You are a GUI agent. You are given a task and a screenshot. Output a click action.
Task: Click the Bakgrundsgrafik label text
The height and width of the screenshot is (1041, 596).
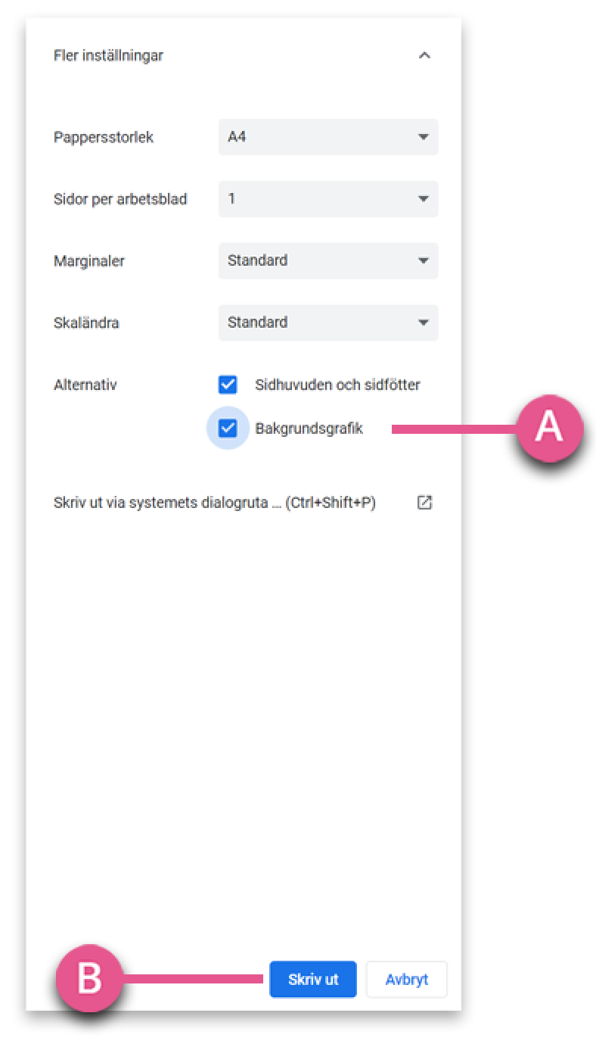coord(309,429)
